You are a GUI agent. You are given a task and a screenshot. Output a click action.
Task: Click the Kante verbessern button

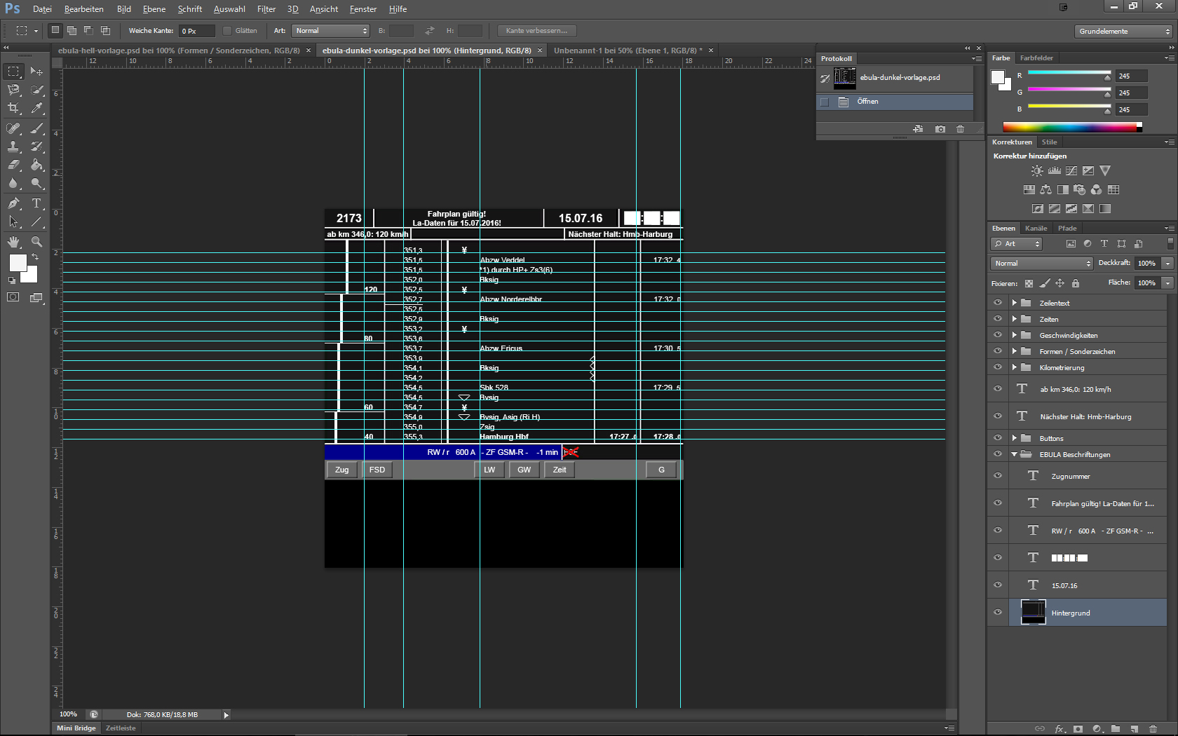click(536, 31)
